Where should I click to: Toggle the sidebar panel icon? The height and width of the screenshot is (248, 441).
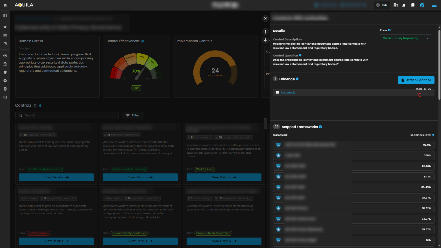point(5,16)
